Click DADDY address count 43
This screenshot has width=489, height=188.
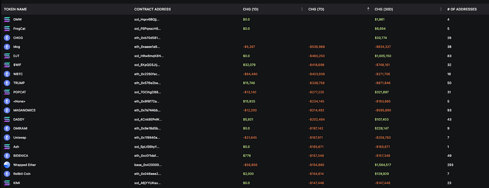[449, 119]
